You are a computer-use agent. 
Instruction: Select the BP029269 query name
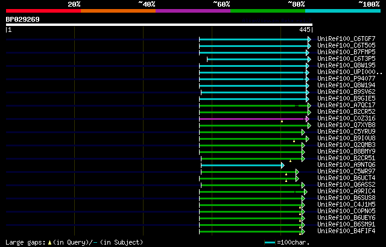pyautogui.click(x=23, y=19)
